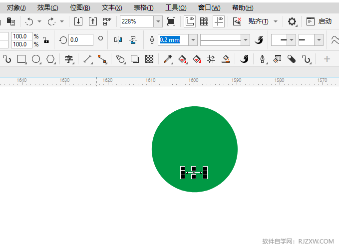Image resolution: width=339 pixels, height=250 pixels.
Task: Click the mirror horizontally icon
Action: point(118,40)
